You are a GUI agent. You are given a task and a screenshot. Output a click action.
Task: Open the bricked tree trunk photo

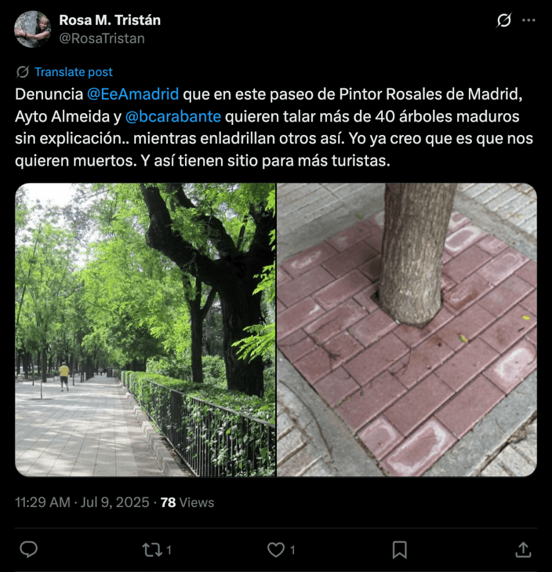tap(407, 330)
